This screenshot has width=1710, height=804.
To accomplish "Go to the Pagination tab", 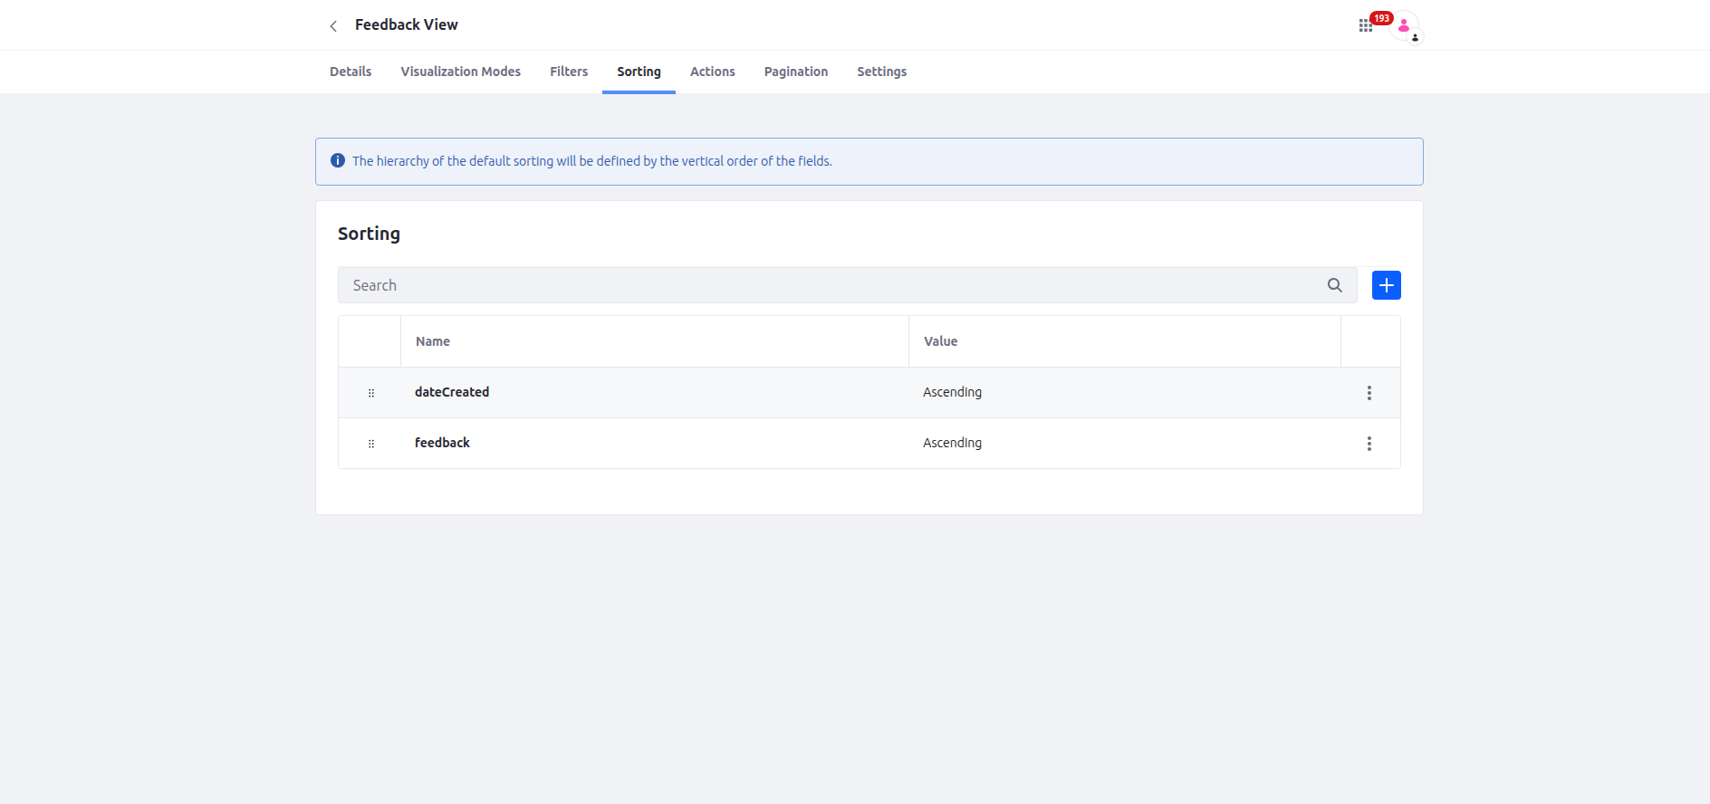I will [795, 72].
